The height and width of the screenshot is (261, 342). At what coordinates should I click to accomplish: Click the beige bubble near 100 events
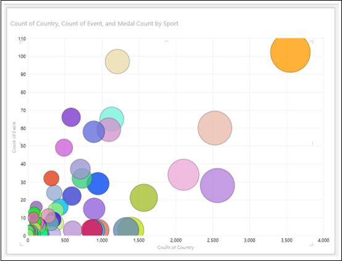pyautogui.click(x=117, y=62)
